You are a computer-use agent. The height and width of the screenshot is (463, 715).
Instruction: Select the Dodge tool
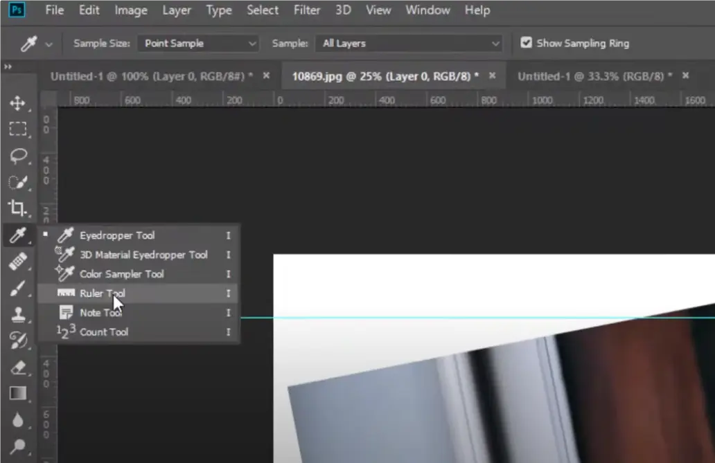coord(18,446)
